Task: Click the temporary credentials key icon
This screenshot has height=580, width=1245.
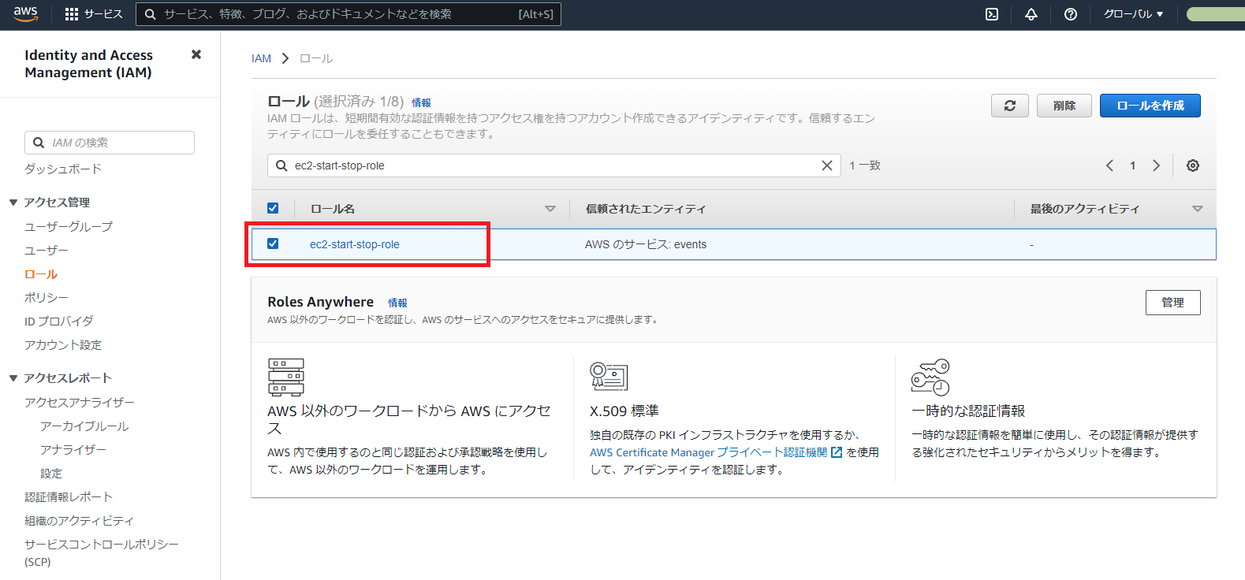Action: coord(930,377)
